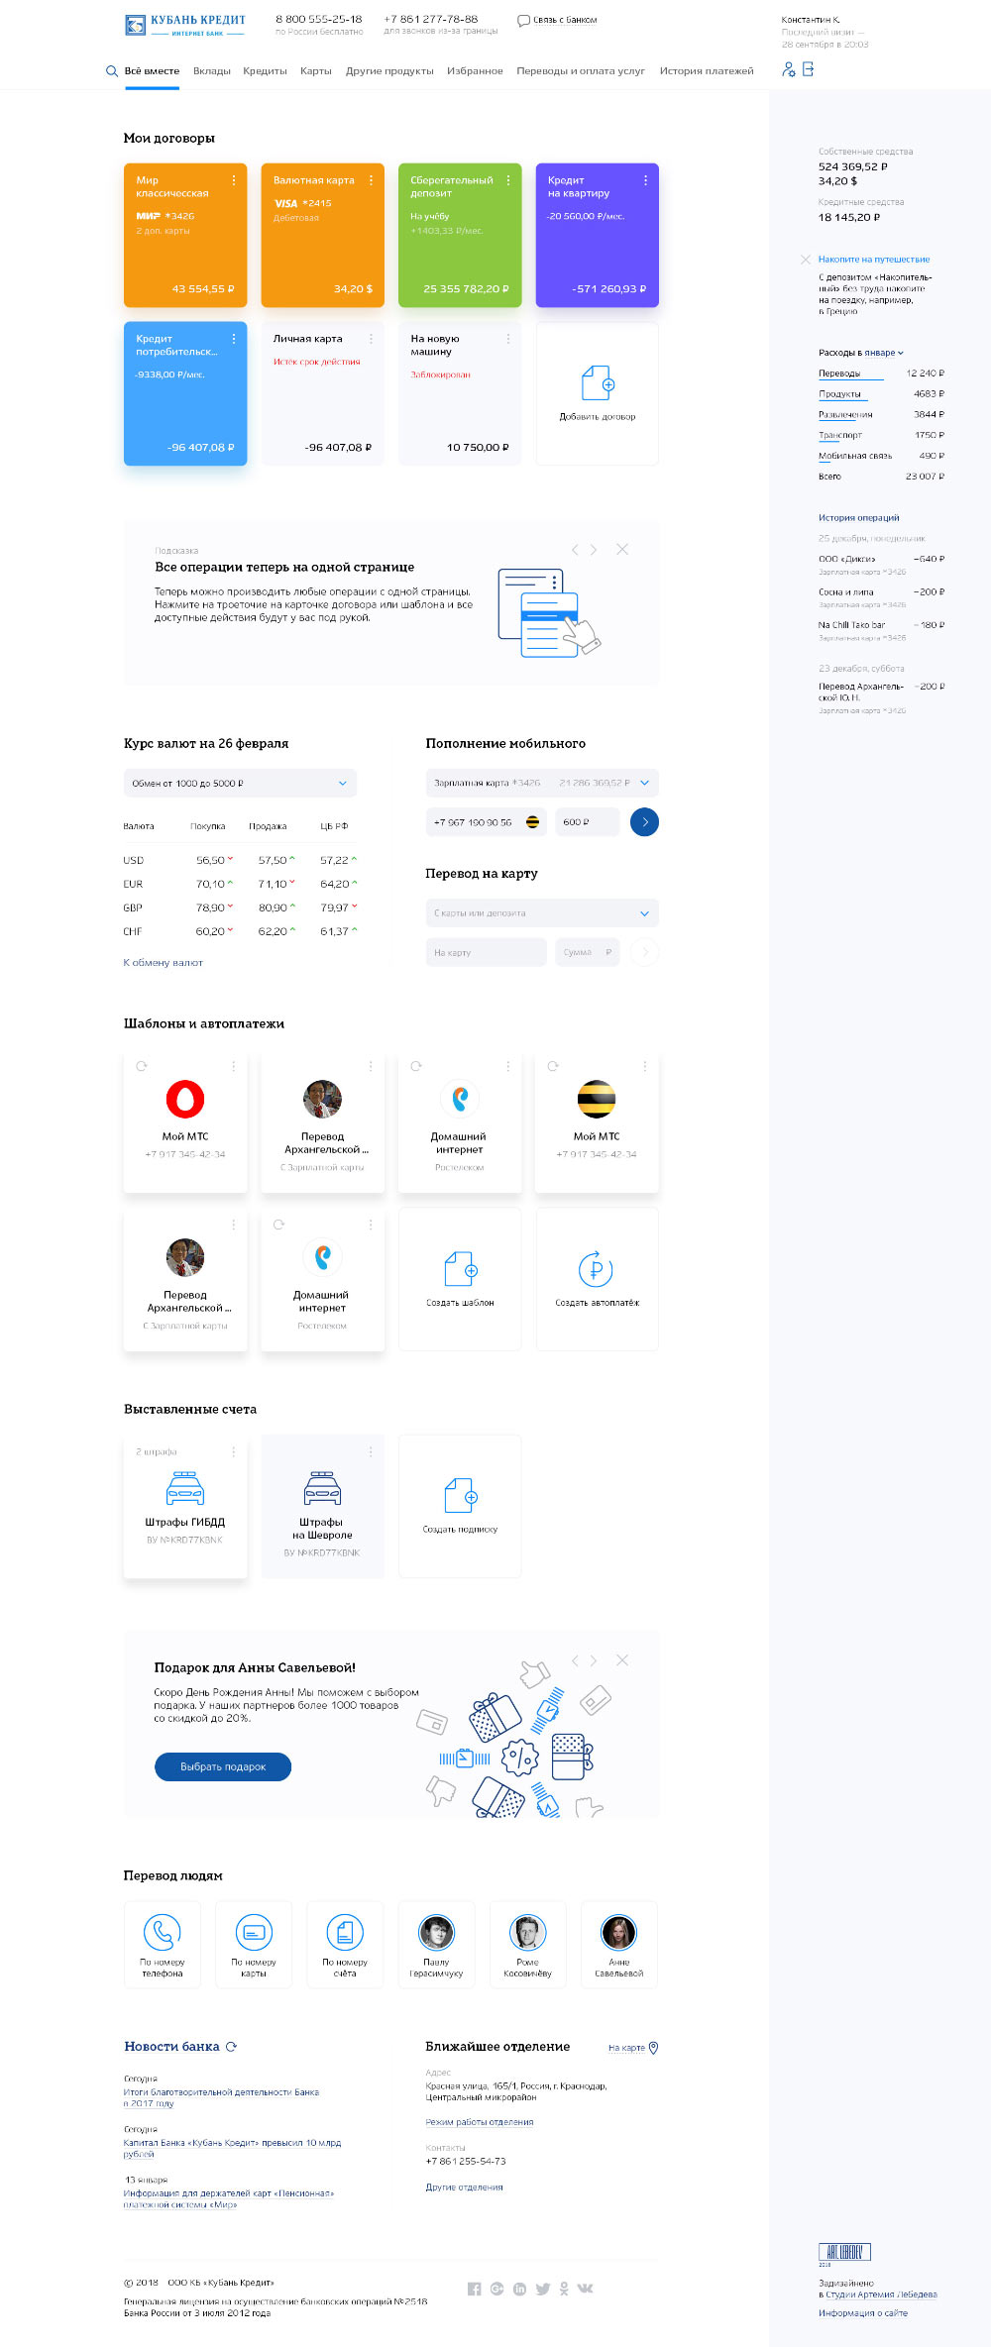
Task: Click the add contract document icon
Action: coord(598,383)
